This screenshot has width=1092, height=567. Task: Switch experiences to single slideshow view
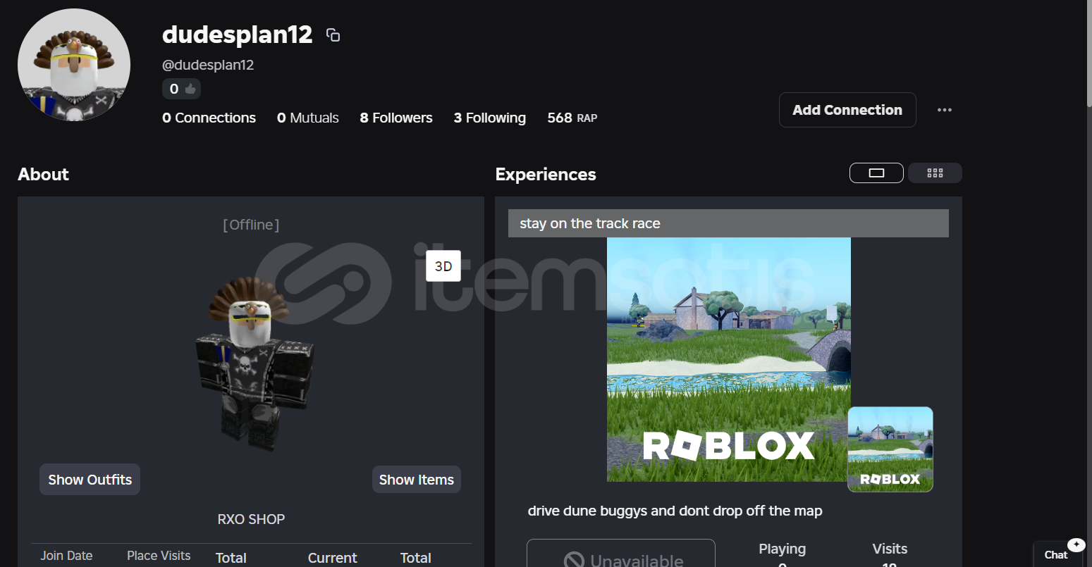(876, 173)
